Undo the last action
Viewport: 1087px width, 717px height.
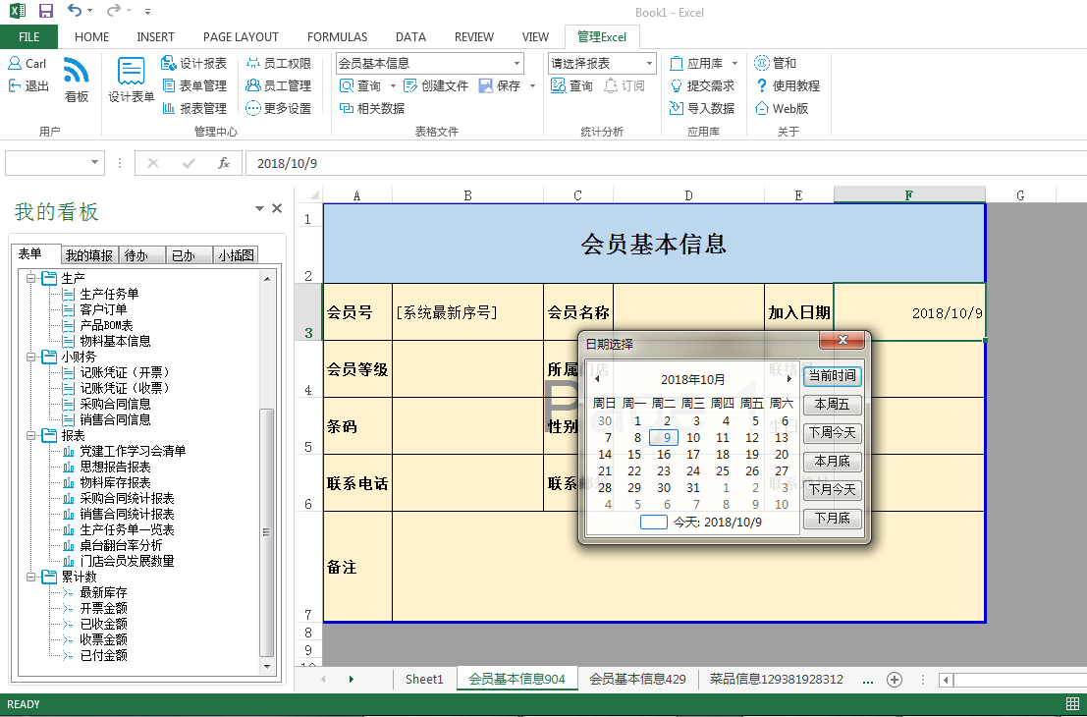coord(75,11)
